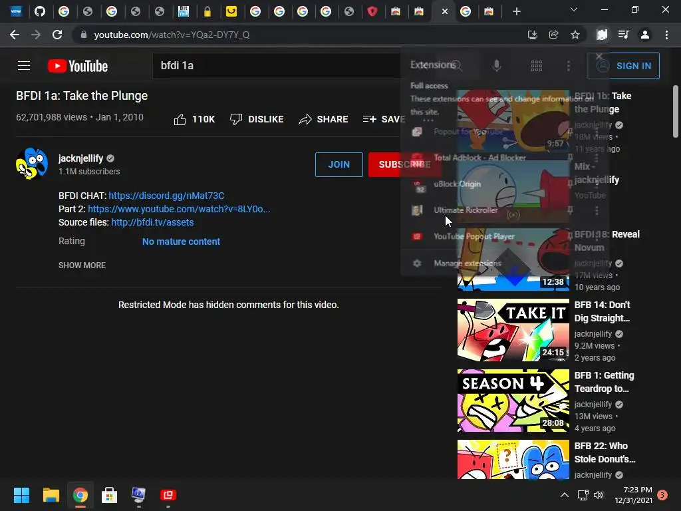Click 'BFDI 1b: Take the Plunge' title
The width and height of the screenshot is (681, 511).
tap(603, 102)
